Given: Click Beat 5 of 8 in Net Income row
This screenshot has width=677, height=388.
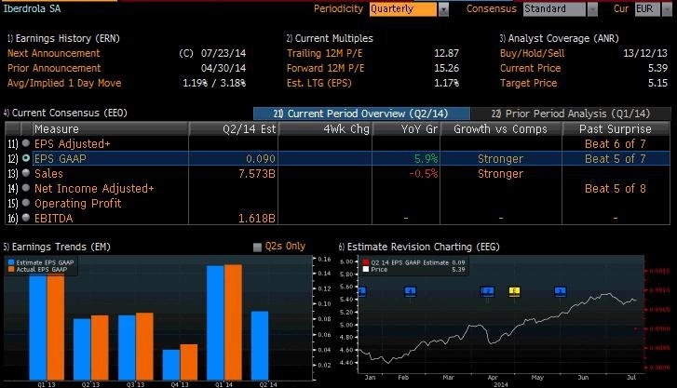Looking at the screenshot, I should pos(616,188).
